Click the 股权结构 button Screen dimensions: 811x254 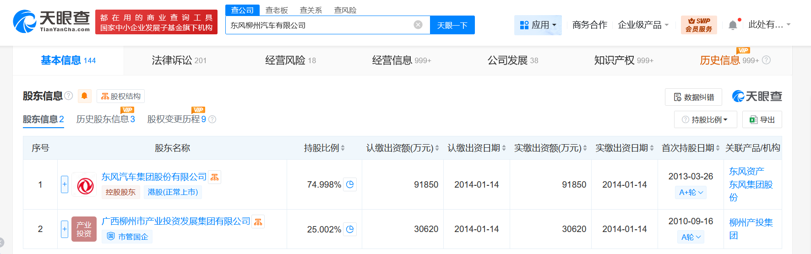(x=121, y=96)
